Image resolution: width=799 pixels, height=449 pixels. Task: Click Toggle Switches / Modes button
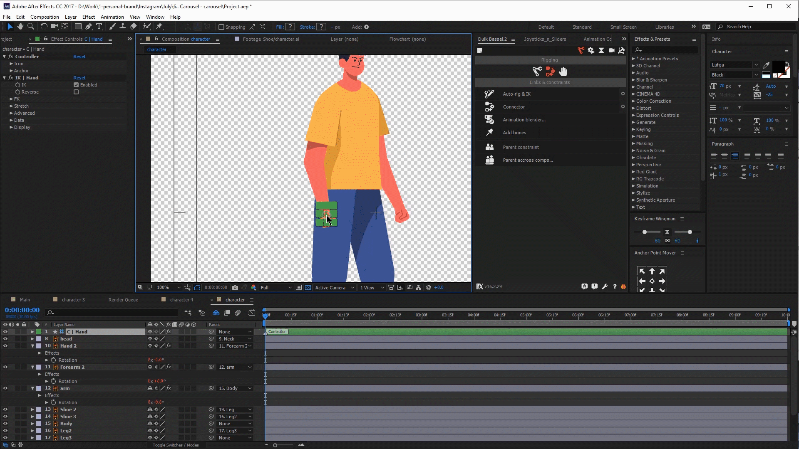[x=175, y=445]
